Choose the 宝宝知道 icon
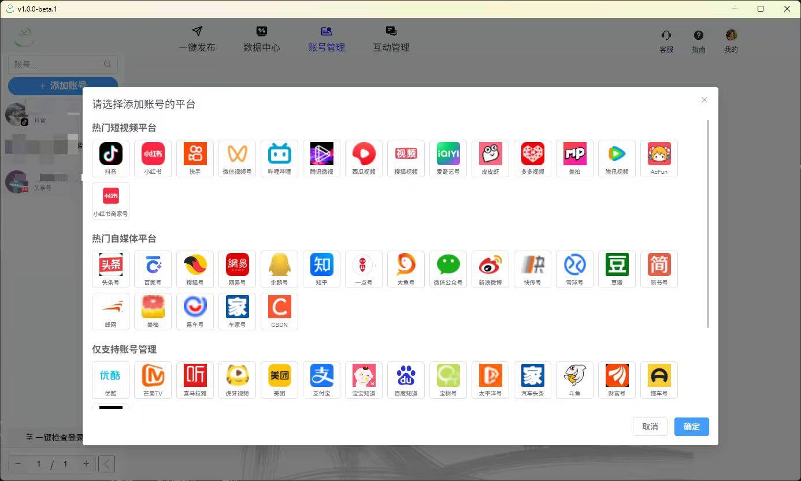Screen dimensions: 801x481 tap(364, 380)
